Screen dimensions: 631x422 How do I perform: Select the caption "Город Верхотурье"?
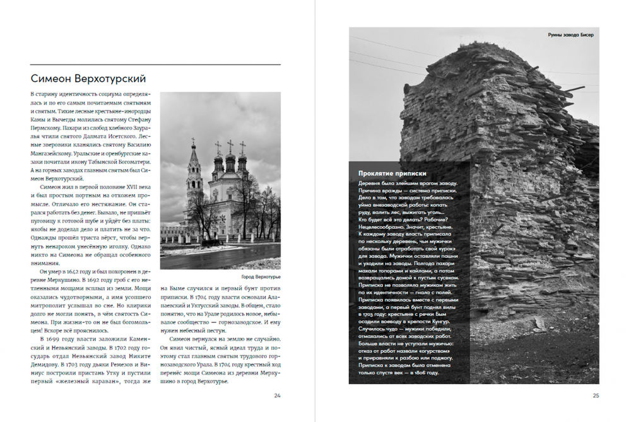point(261,277)
